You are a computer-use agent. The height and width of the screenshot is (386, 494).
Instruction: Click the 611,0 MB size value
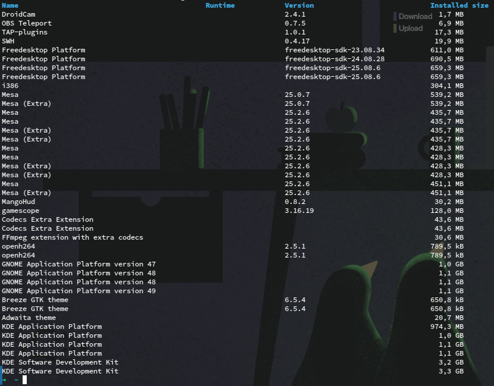pyautogui.click(x=447, y=50)
